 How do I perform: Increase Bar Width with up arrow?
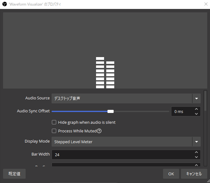(x=196, y=152)
